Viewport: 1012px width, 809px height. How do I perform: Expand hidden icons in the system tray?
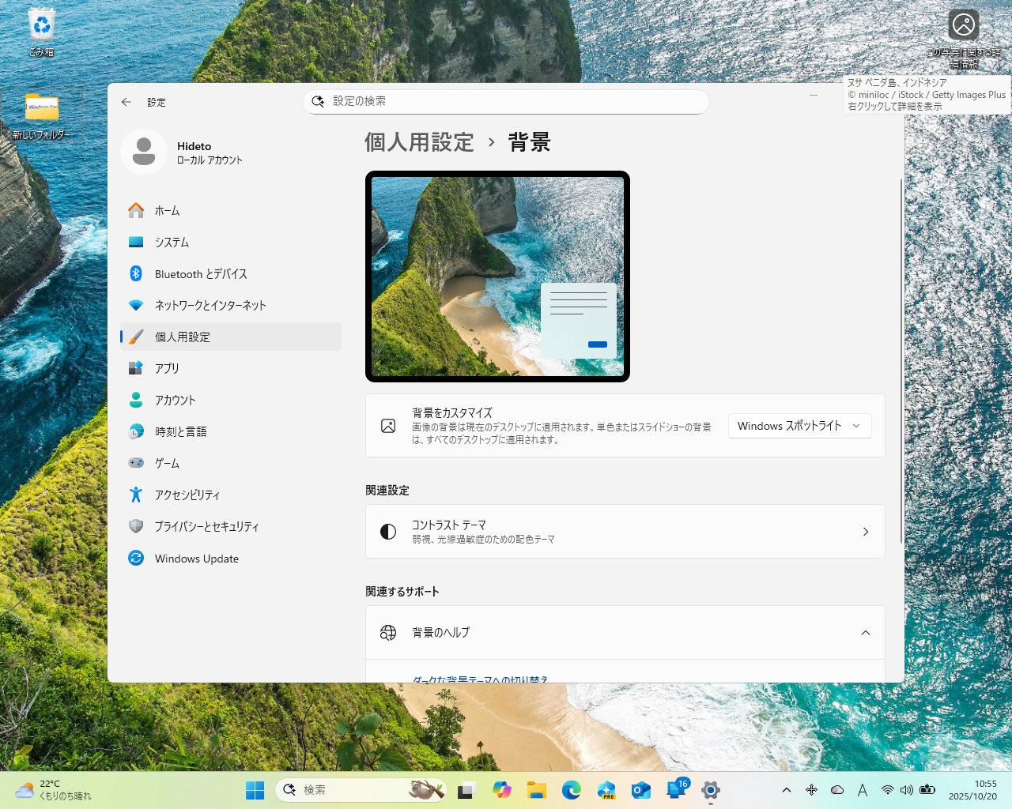pos(787,789)
